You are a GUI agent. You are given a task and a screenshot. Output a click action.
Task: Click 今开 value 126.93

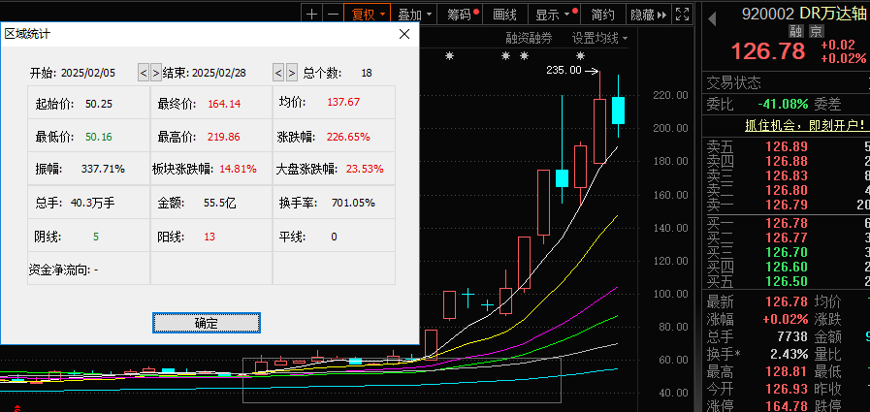click(x=787, y=389)
